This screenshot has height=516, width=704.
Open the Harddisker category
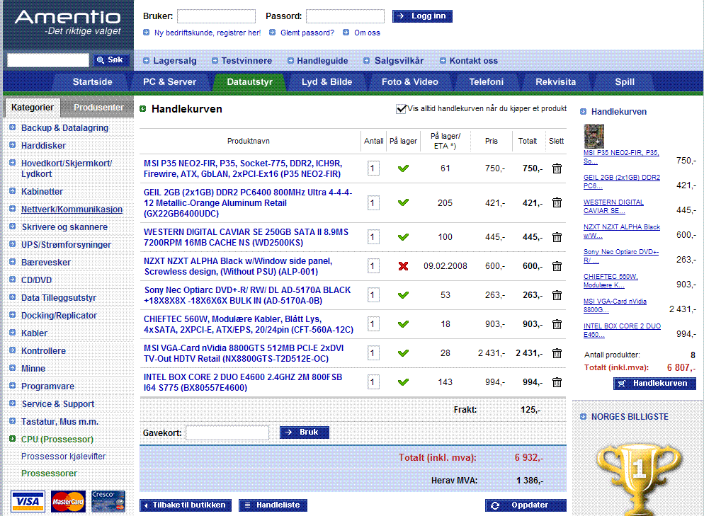pos(43,145)
